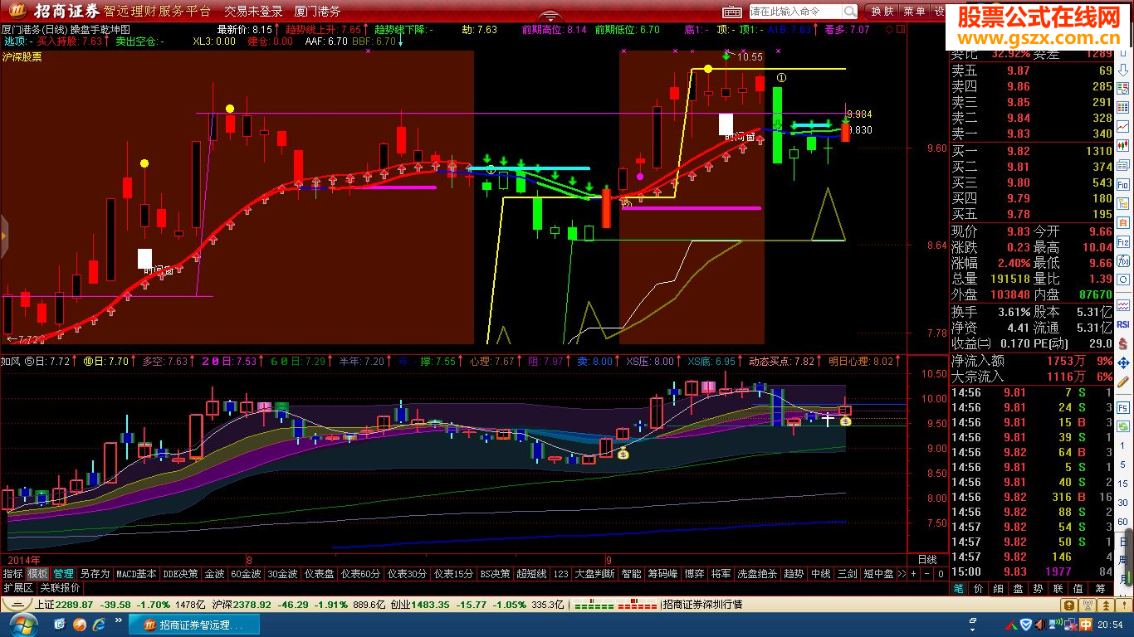This screenshot has width=1134, height=637.
Task: Switch to the 模板 tab
Action: 37,574
